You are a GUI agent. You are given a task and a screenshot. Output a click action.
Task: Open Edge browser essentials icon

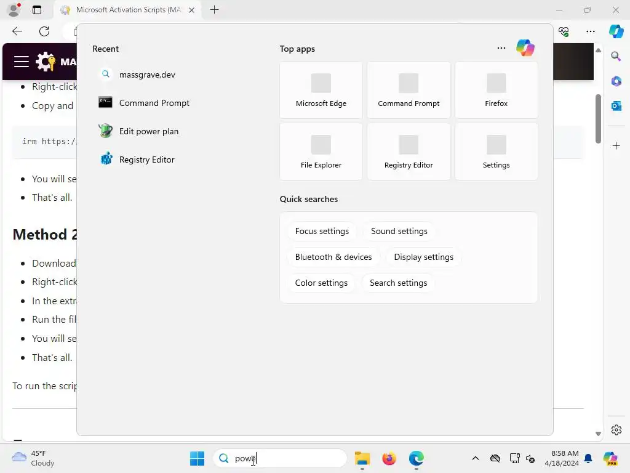(x=564, y=31)
